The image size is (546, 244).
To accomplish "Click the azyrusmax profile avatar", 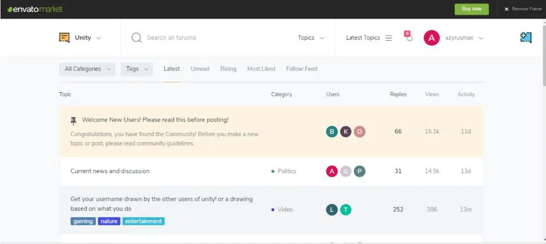I will tap(431, 38).
